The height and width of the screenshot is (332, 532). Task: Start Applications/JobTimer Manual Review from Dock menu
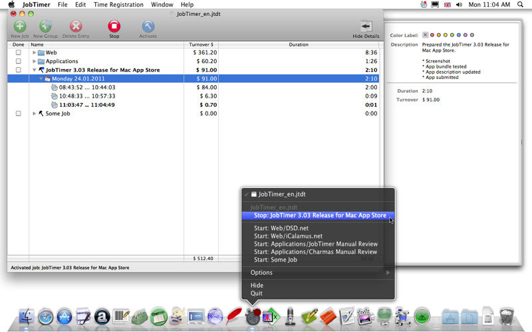pos(319,244)
